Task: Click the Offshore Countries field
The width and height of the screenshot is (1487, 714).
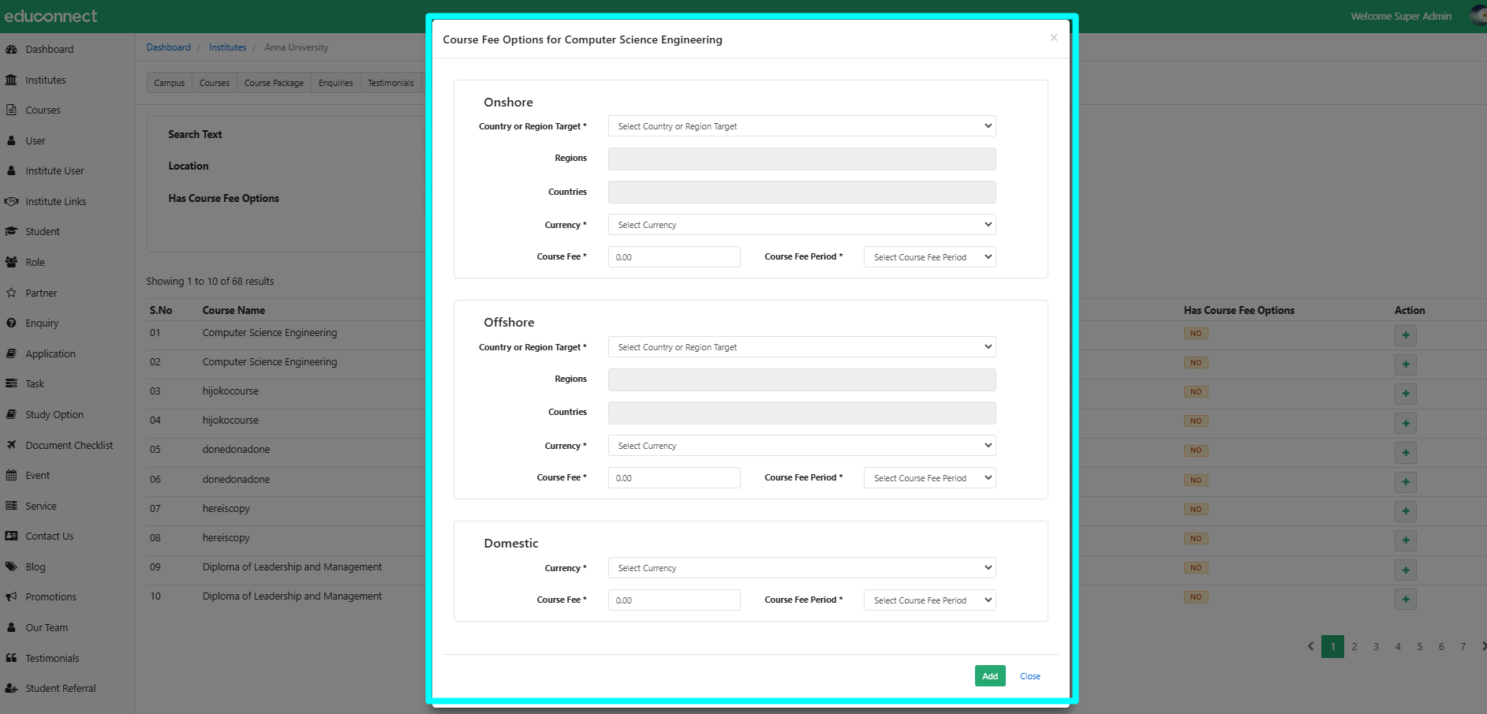Action: [x=801, y=413]
